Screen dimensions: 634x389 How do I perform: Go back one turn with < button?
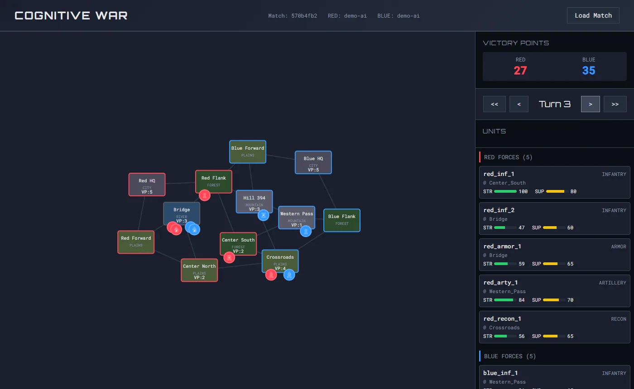click(x=519, y=104)
